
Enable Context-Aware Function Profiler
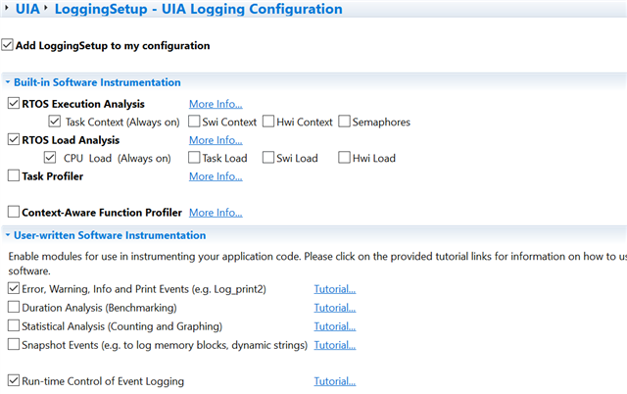[x=13, y=212]
